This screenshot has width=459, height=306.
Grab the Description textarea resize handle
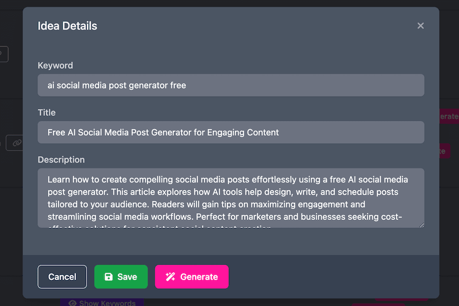(421, 224)
